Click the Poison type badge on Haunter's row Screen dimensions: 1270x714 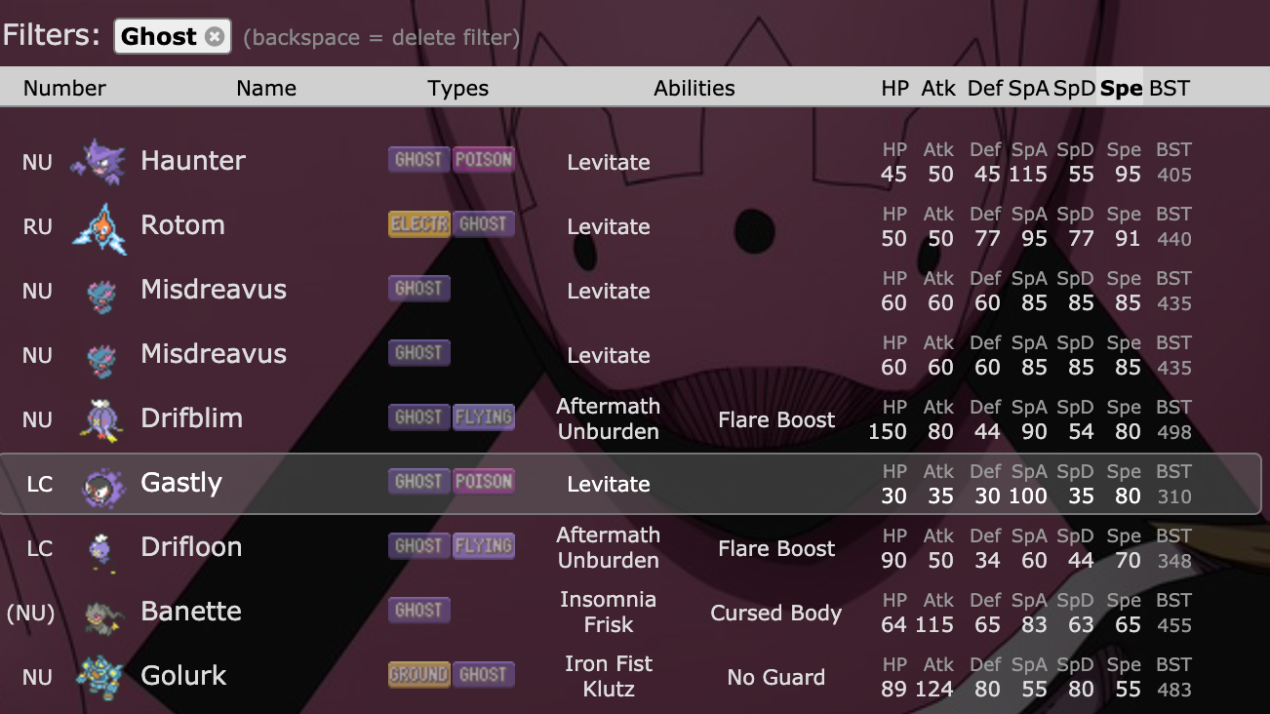pyautogui.click(x=483, y=160)
